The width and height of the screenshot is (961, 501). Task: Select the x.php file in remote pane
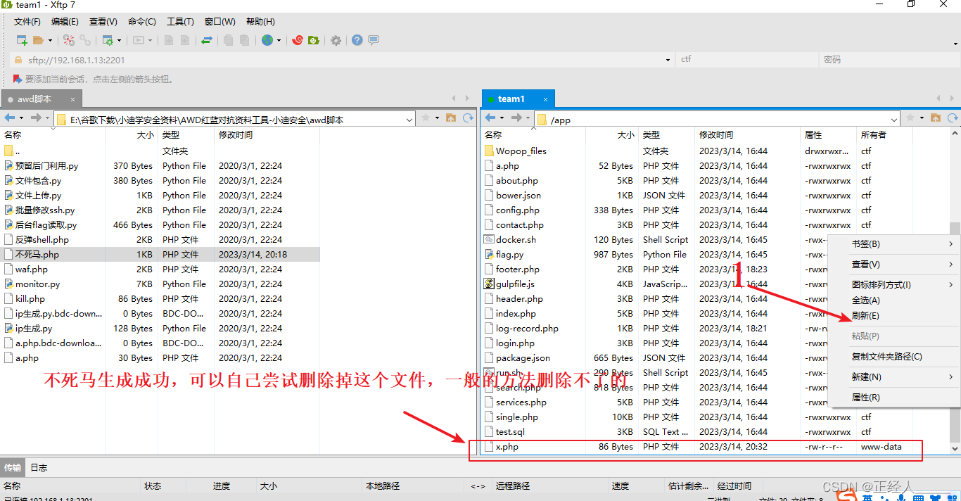pos(507,447)
